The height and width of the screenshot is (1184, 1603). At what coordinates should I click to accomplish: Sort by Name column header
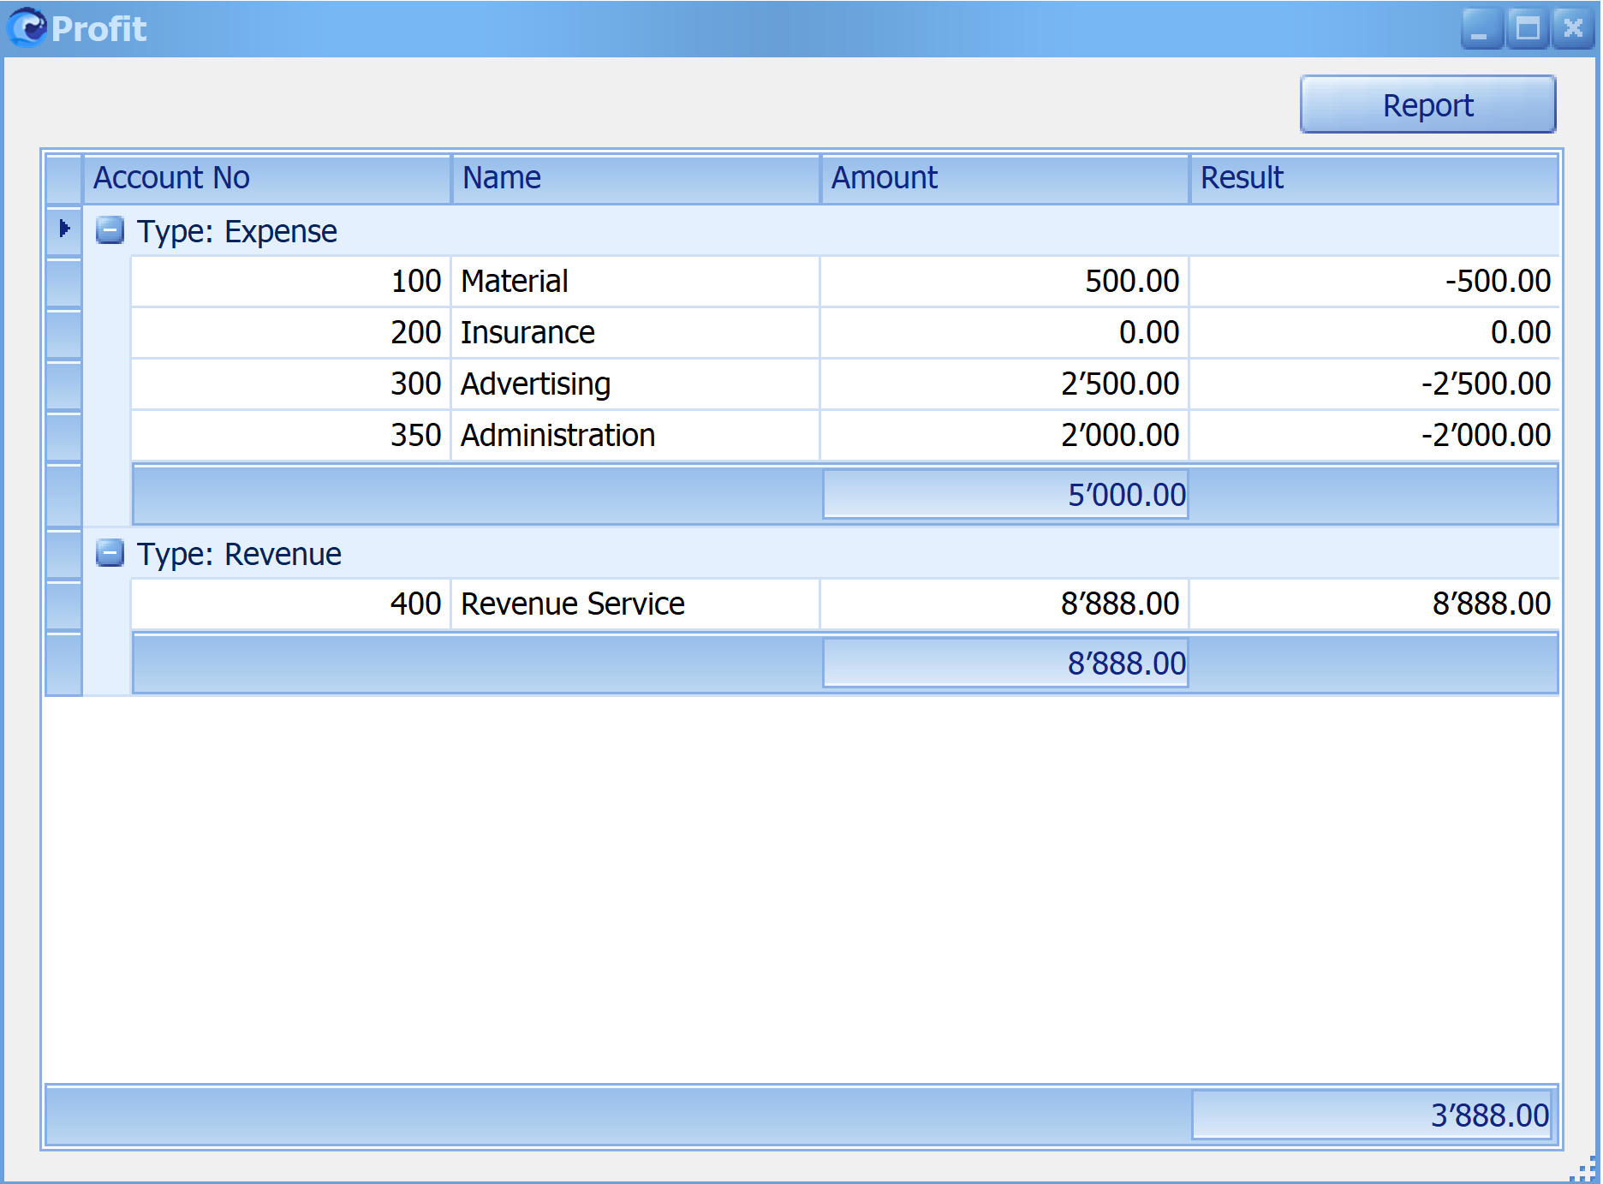coord(636,178)
